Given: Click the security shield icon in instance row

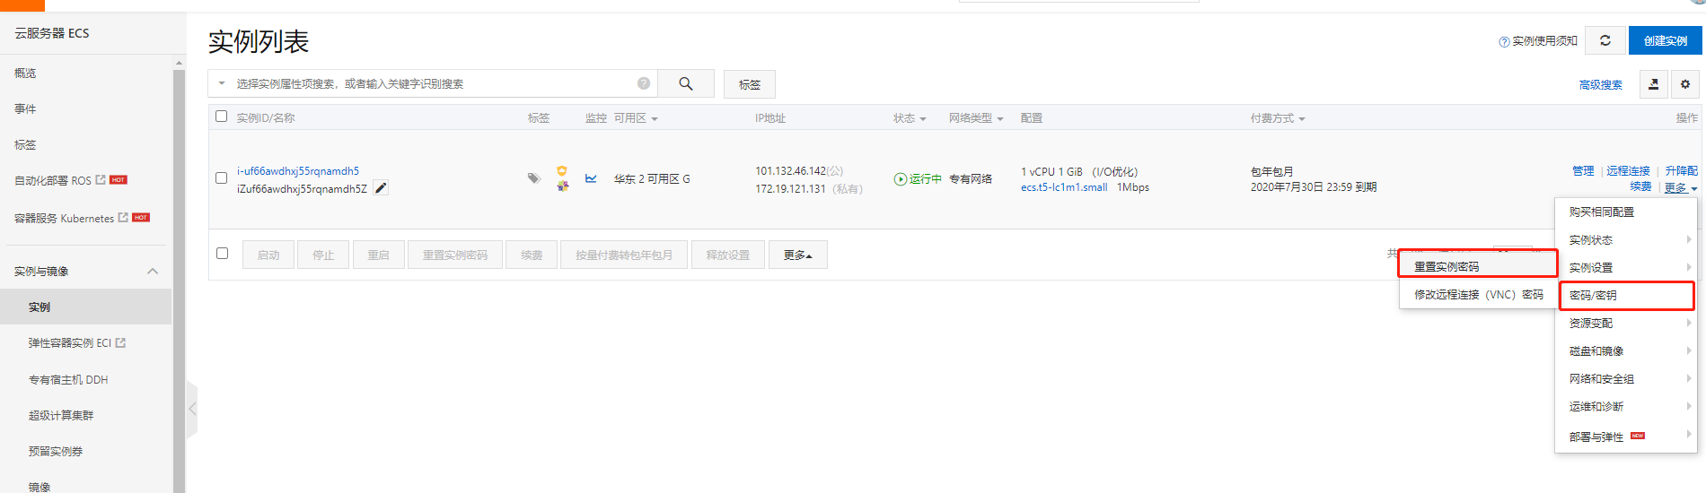Looking at the screenshot, I should pos(562,171).
